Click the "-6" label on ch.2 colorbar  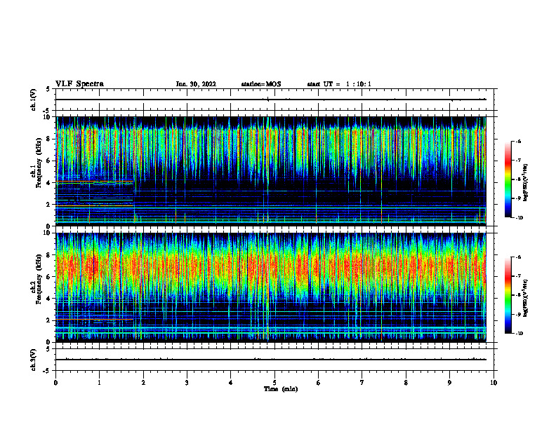point(518,257)
